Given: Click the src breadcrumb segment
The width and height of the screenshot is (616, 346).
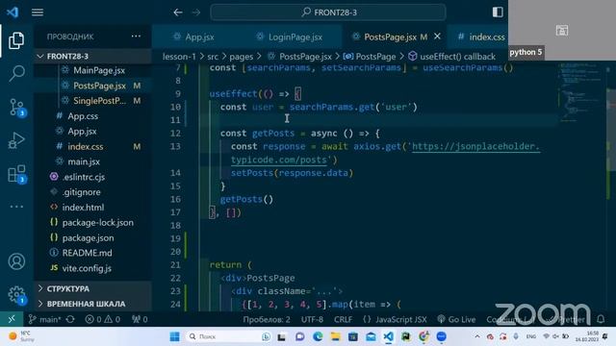Looking at the screenshot, I should [213, 57].
